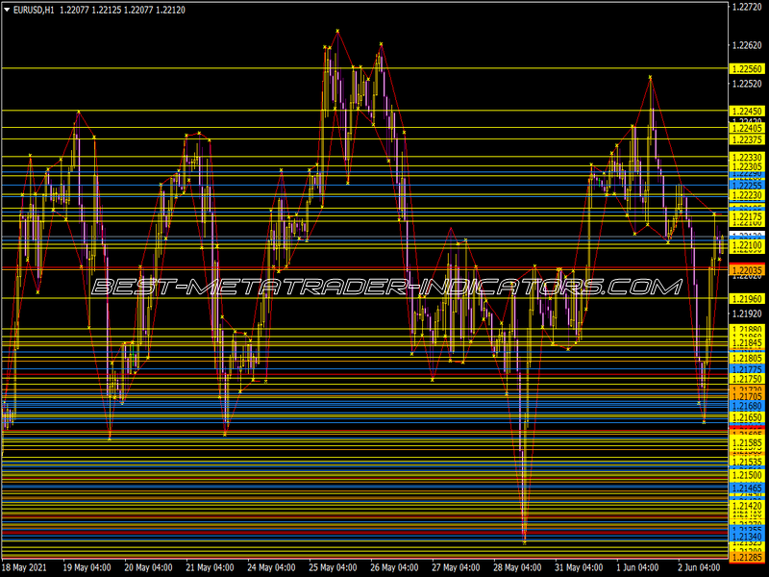Select the 1.21805 price level label
The image size is (769, 577).
click(x=747, y=358)
